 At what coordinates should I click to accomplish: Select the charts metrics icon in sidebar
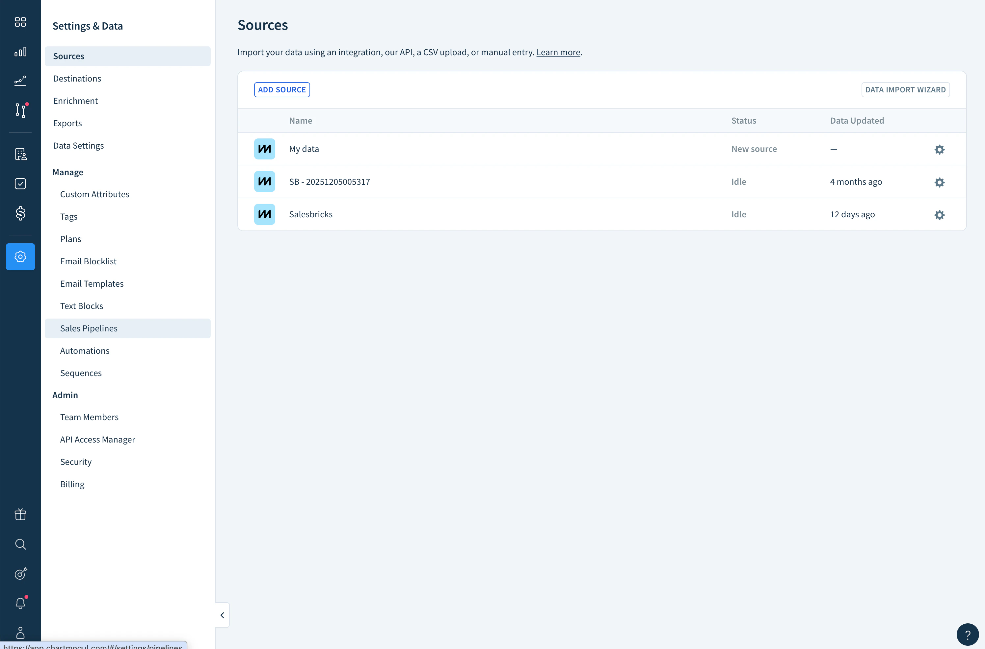point(20,52)
